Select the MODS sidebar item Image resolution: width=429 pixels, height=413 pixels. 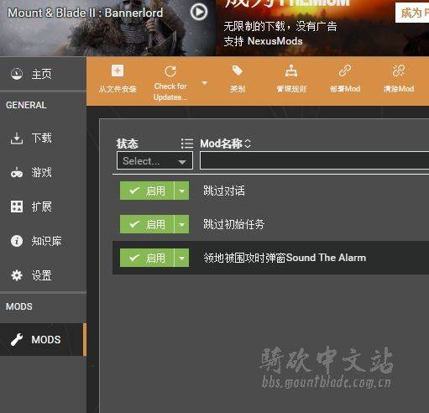click(43, 339)
